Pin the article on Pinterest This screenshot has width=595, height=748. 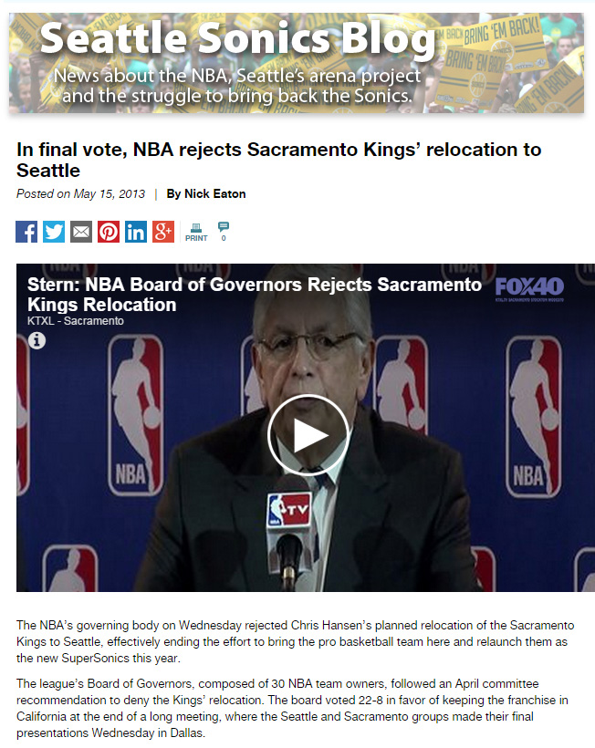coord(109,232)
